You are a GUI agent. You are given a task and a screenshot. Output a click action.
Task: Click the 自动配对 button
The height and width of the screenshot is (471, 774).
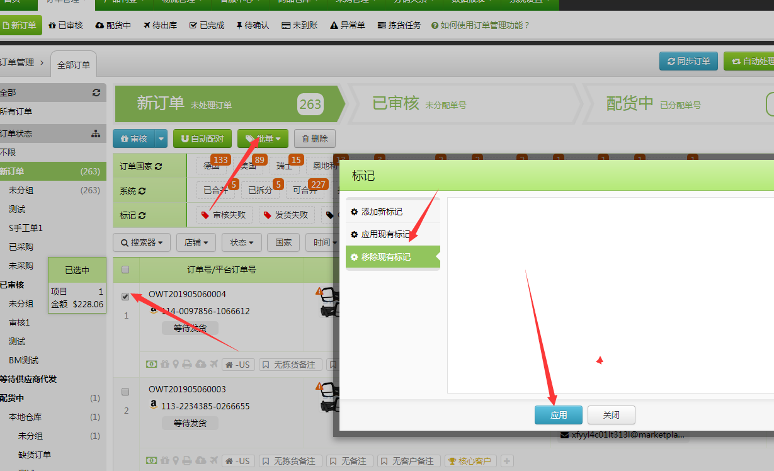click(202, 139)
